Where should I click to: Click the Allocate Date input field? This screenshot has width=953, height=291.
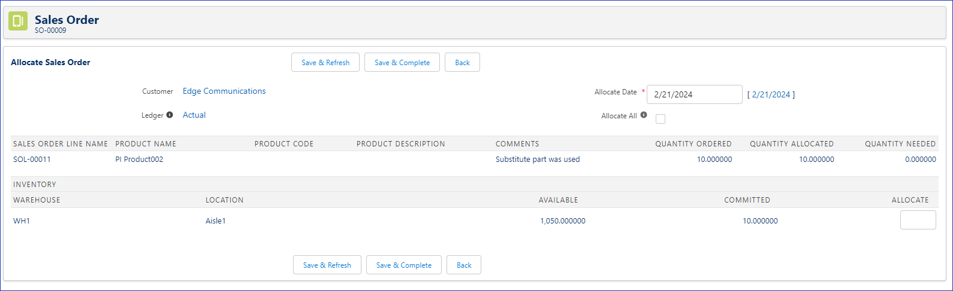tap(694, 94)
